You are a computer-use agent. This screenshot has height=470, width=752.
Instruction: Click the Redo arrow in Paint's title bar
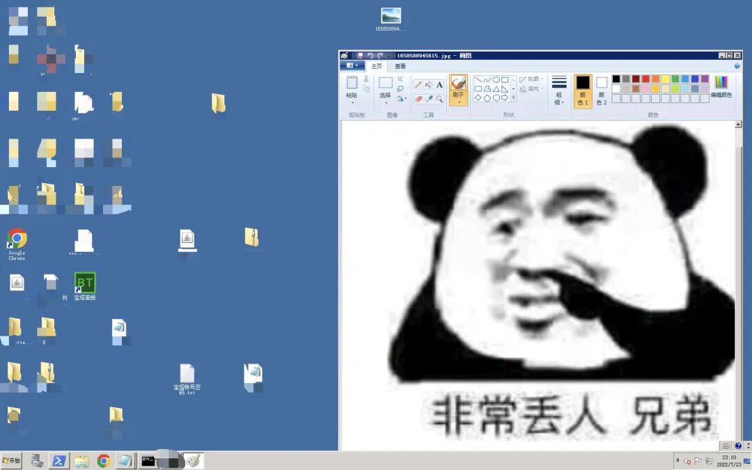380,56
